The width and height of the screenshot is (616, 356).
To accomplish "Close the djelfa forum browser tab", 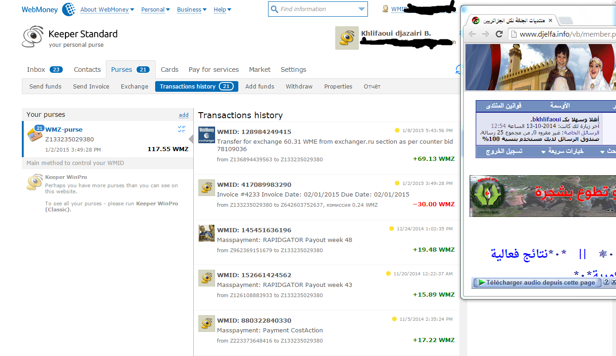I will (x=550, y=20).
